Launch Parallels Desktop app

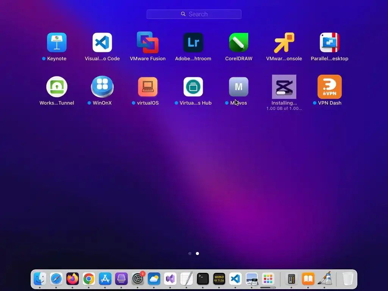(330, 42)
